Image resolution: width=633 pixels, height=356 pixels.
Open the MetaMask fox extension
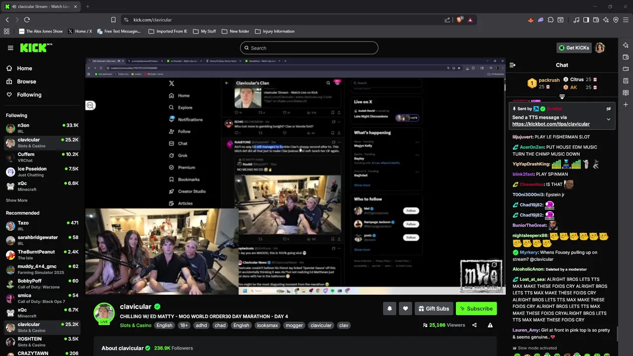pos(531,20)
